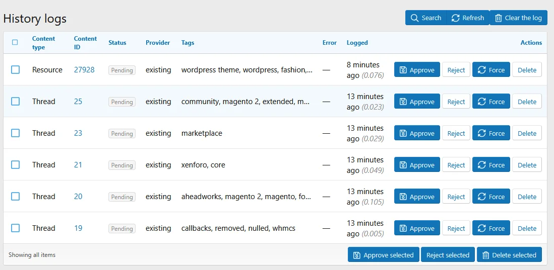
Task: Click the Provider column header
Action: [x=158, y=43]
